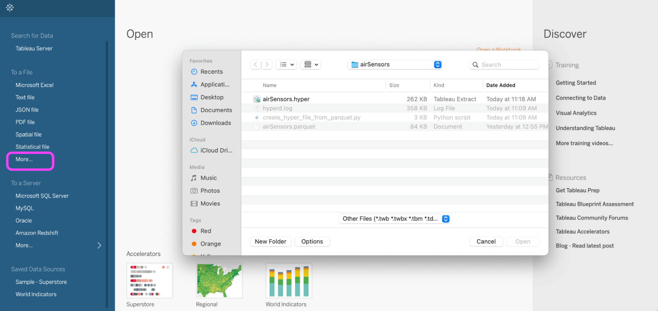This screenshot has height=311, width=658.
Task: Open the Other Files type filter dropdown
Action: (x=394, y=219)
